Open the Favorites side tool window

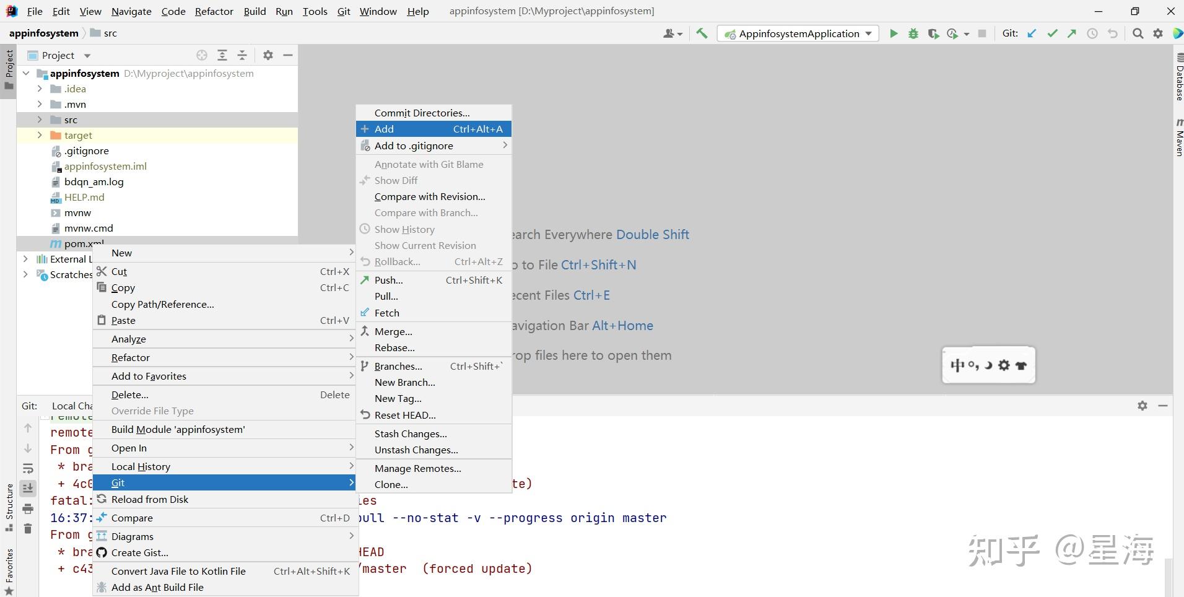9,572
